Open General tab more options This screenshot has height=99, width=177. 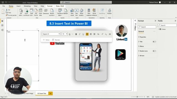click(154, 31)
